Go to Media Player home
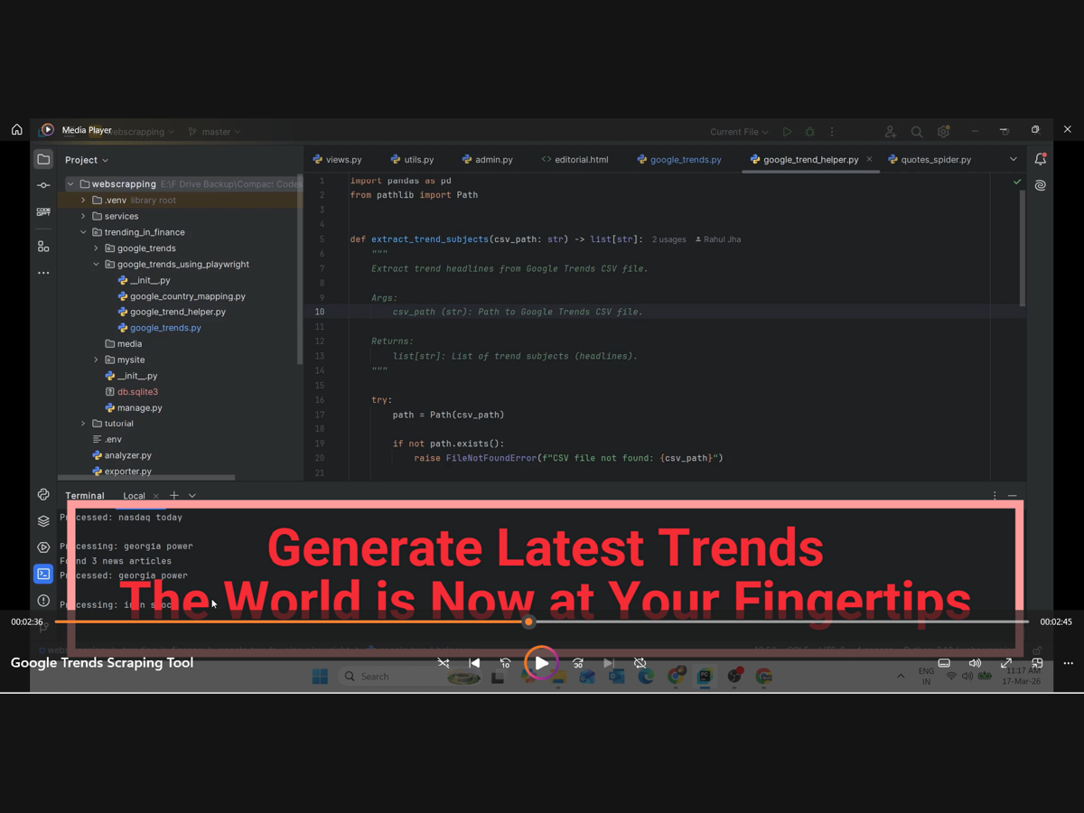This screenshot has height=813, width=1084. (x=17, y=130)
